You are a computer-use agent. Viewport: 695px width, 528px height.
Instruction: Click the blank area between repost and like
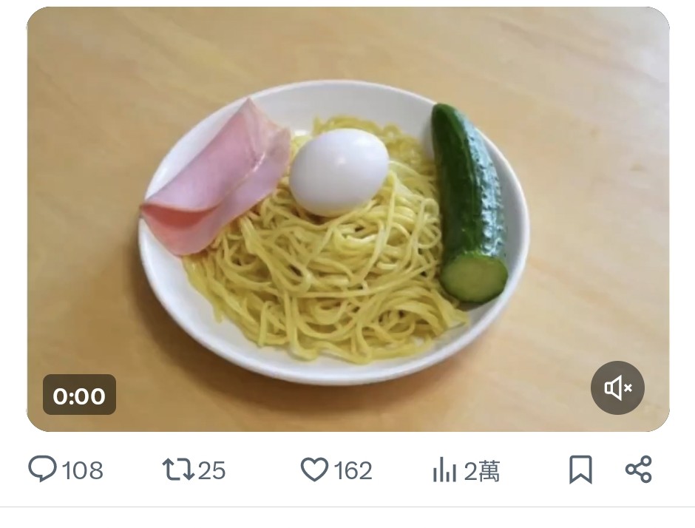tap(262, 470)
